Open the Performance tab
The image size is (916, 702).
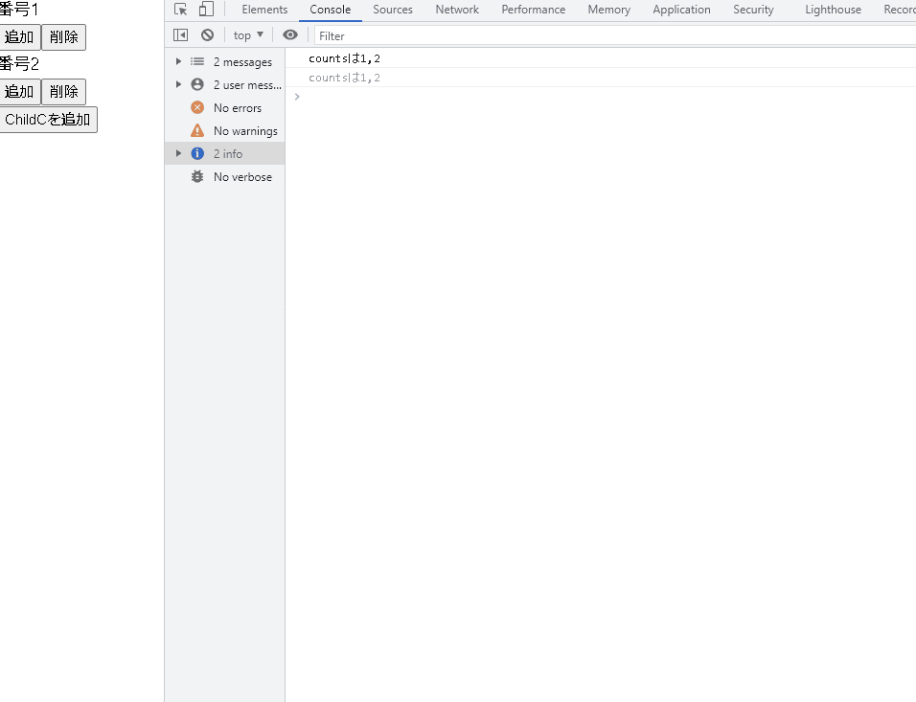[x=534, y=10]
